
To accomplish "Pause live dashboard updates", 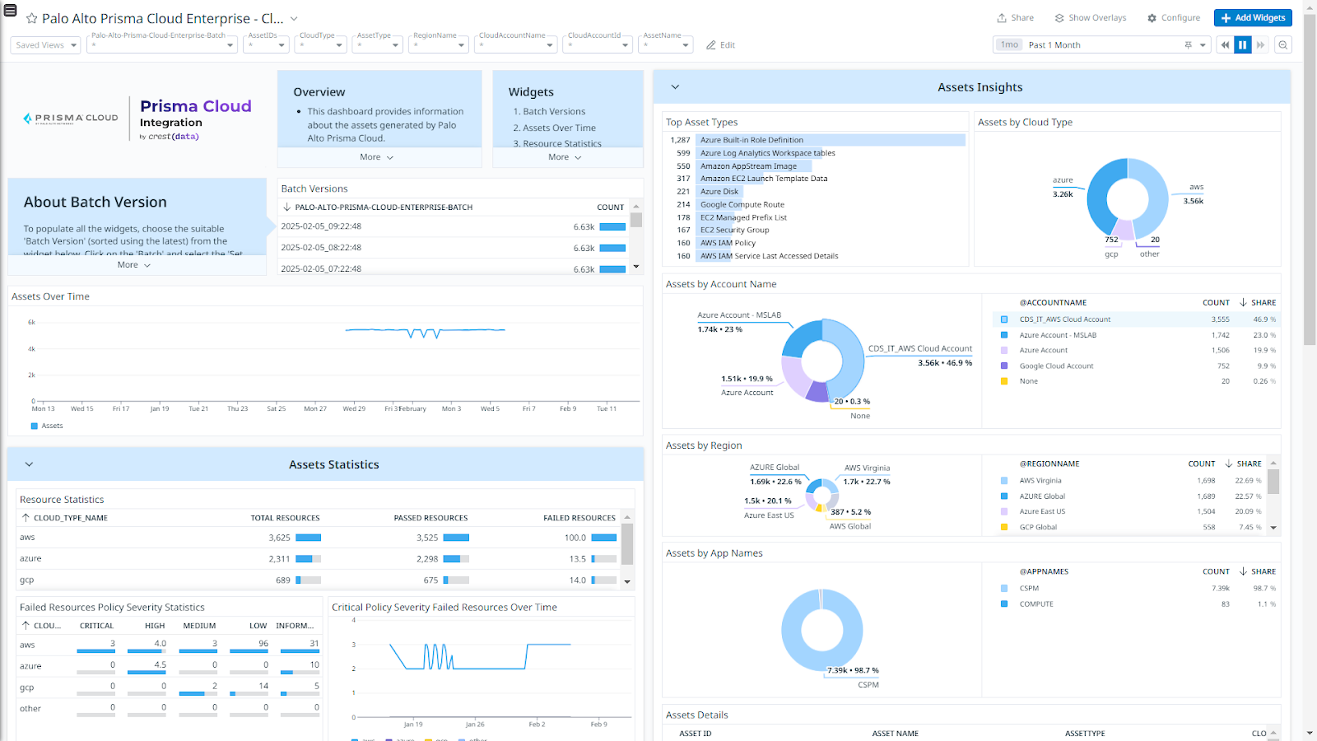I will (x=1243, y=45).
